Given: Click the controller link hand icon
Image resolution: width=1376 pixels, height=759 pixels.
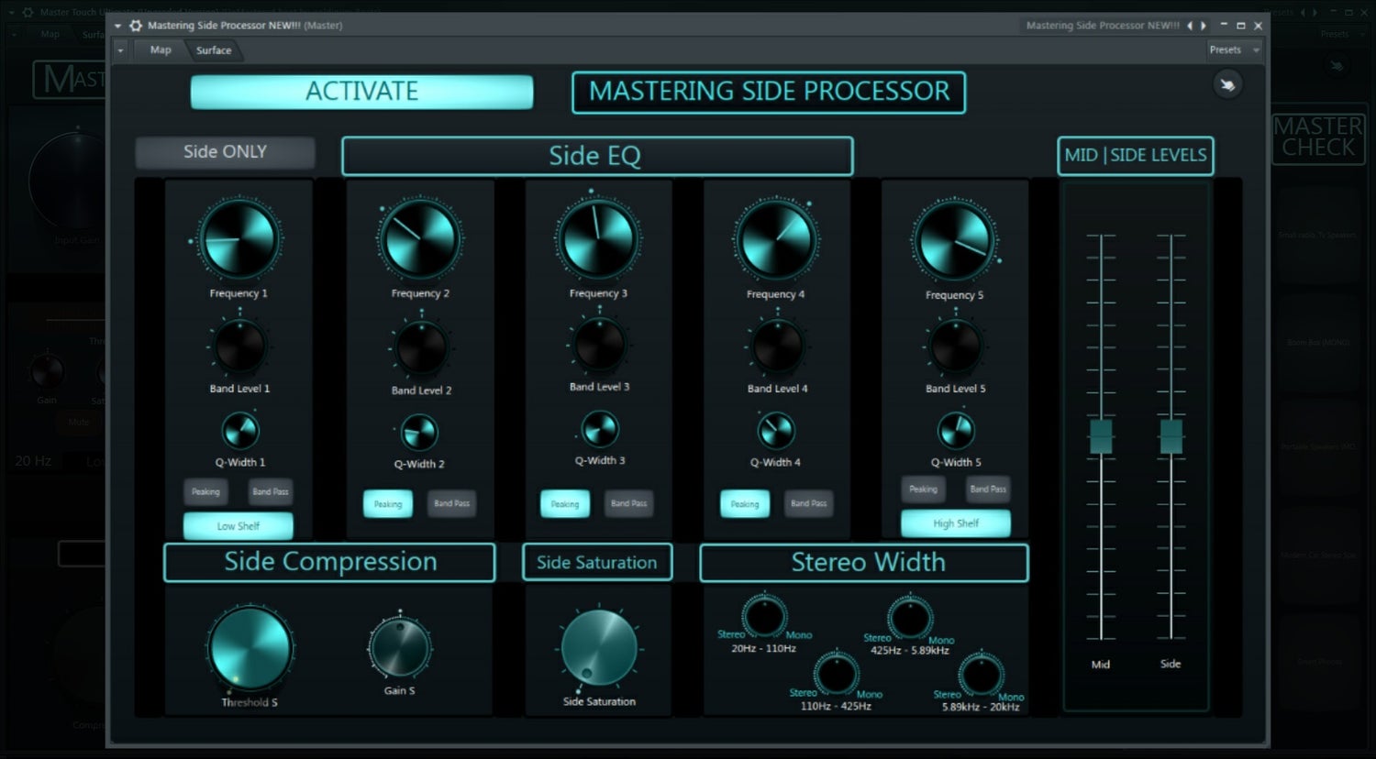Looking at the screenshot, I should [1227, 83].
